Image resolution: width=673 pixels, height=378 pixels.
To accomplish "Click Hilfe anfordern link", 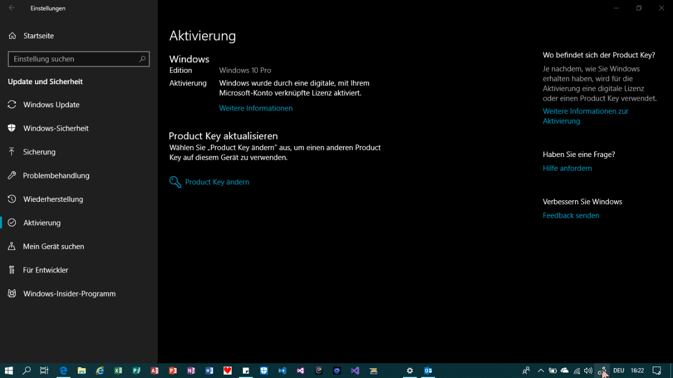I will point(567,168).
